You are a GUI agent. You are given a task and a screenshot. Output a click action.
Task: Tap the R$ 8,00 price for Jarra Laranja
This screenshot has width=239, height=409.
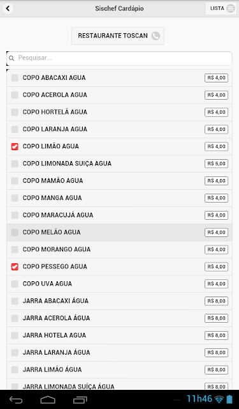216,352
